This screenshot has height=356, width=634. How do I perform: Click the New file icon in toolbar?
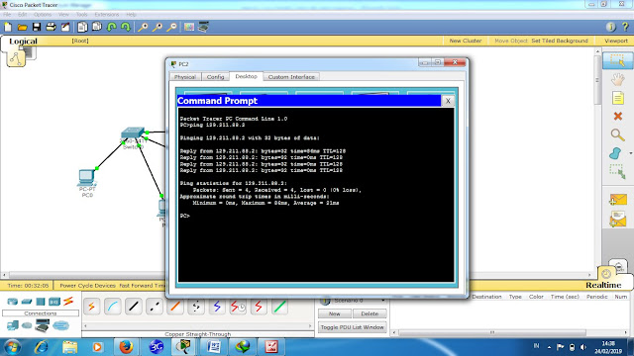click(x=8, y=27)
